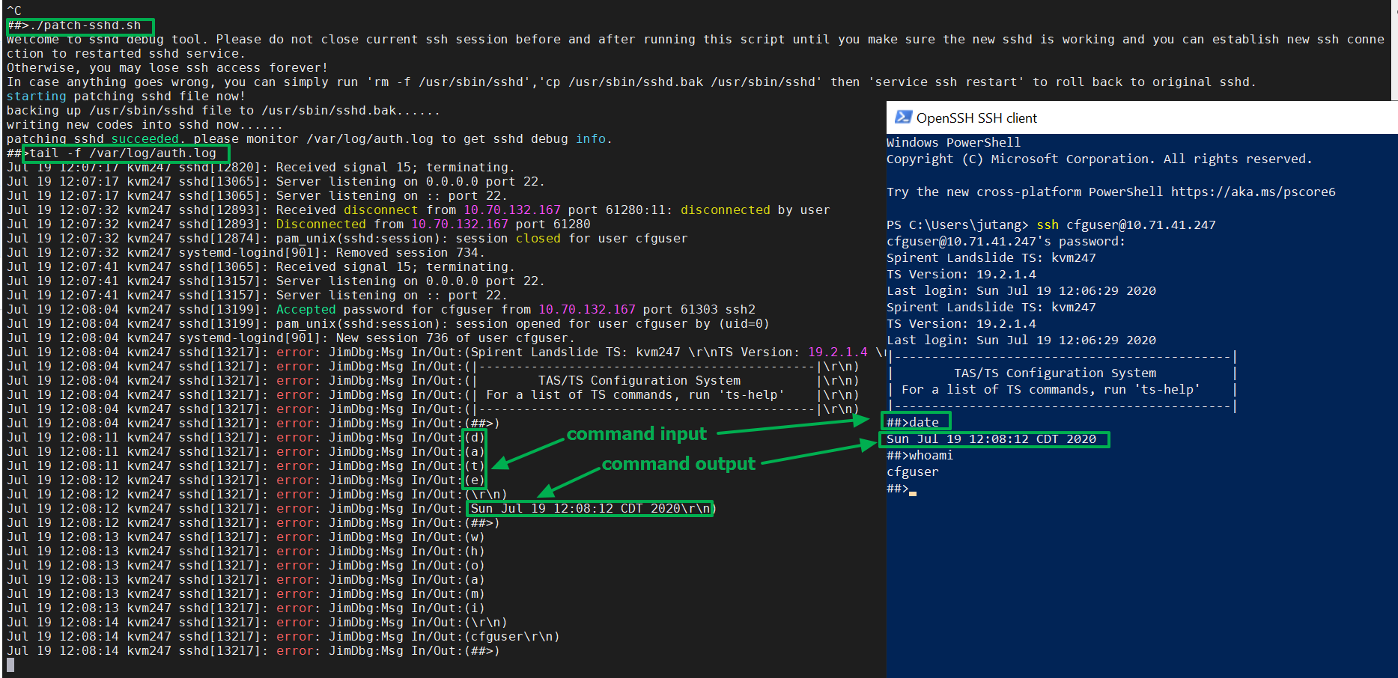The height and width of the screenshot is (678, 1398).
Task: Click the blinking cursor prompt in PowerShell window
Action: pyautogui.click(x=913, y=492)
